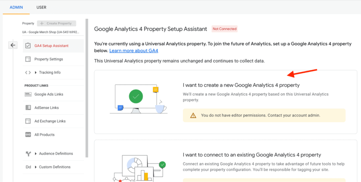The width and height of the screenshot is (361, 182).
Task: Click the Tracking Info code brackets icon
Action: (x=28, y=73)
